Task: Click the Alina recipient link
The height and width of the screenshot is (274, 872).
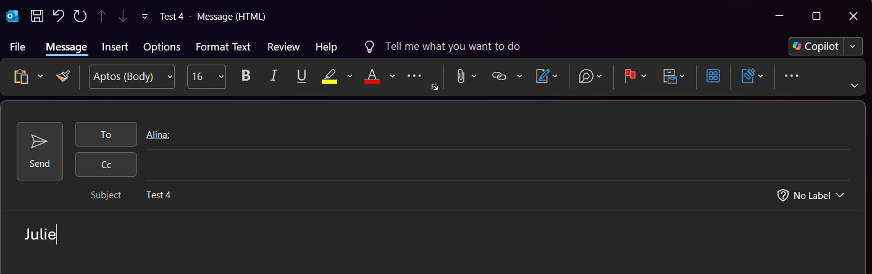Action: (x=156, y=135)
